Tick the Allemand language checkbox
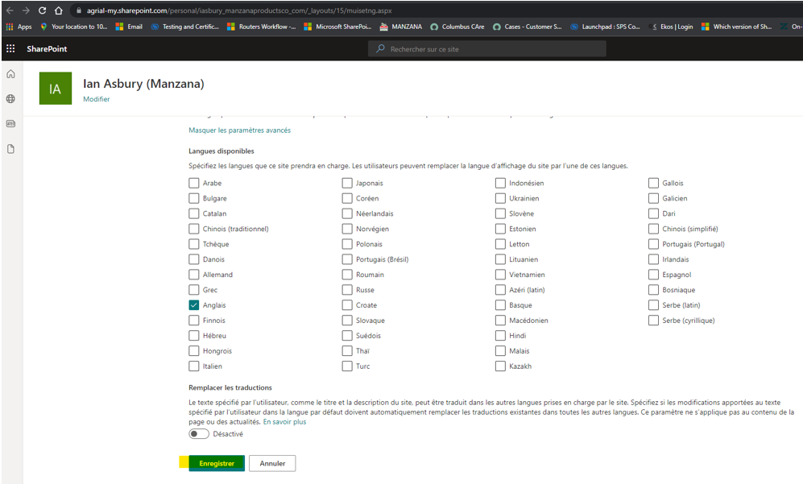The image size is (803, 484). pos(193,275)
